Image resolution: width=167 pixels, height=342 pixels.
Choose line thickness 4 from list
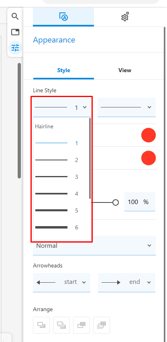61,194
